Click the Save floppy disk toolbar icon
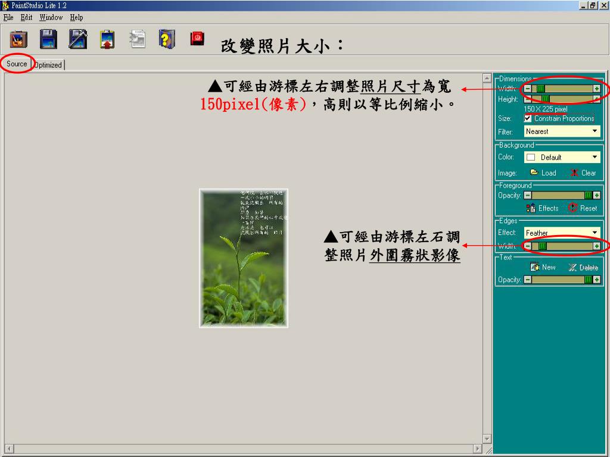Viewport: 610px width, 457px height. coord(48,39)
